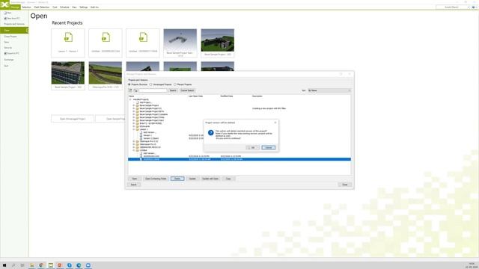Image resolution: width=479 pixels, height=269 pixels.
Task: Click the application logo button at top left
Action: click(x=4, y=4)
